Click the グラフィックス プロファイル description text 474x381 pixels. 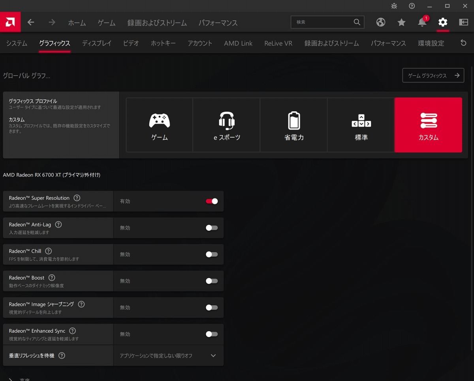click(55, 107)
